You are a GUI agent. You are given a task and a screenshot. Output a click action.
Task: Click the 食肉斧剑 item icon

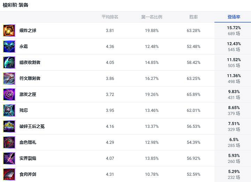coord(9,174)
